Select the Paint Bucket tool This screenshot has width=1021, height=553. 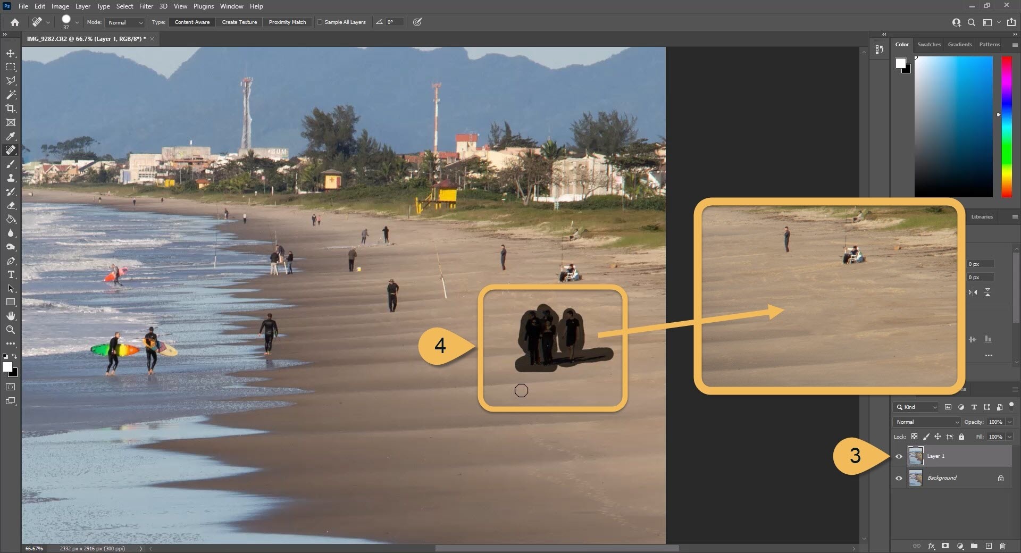tap(11, 220)
